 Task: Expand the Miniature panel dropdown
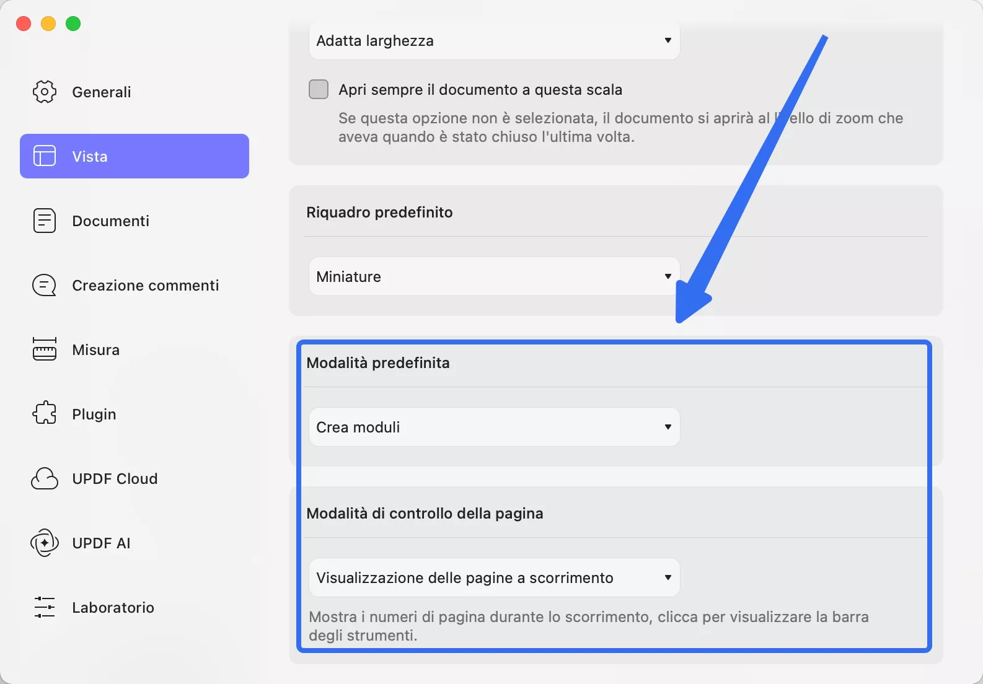(494, 276)
